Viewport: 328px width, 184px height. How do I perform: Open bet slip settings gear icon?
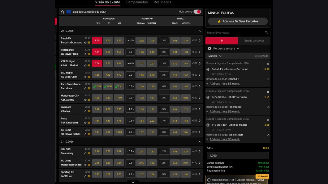coord(209,48)
